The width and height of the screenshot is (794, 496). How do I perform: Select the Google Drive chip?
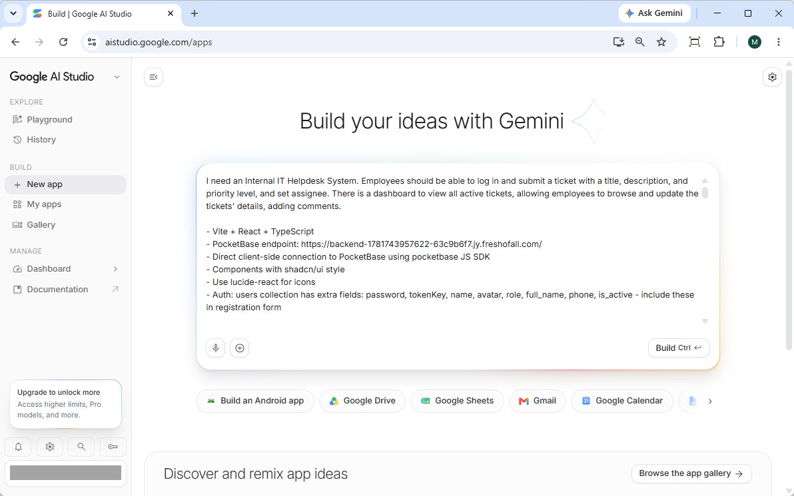pyautogui.click(x=362, y=401)
